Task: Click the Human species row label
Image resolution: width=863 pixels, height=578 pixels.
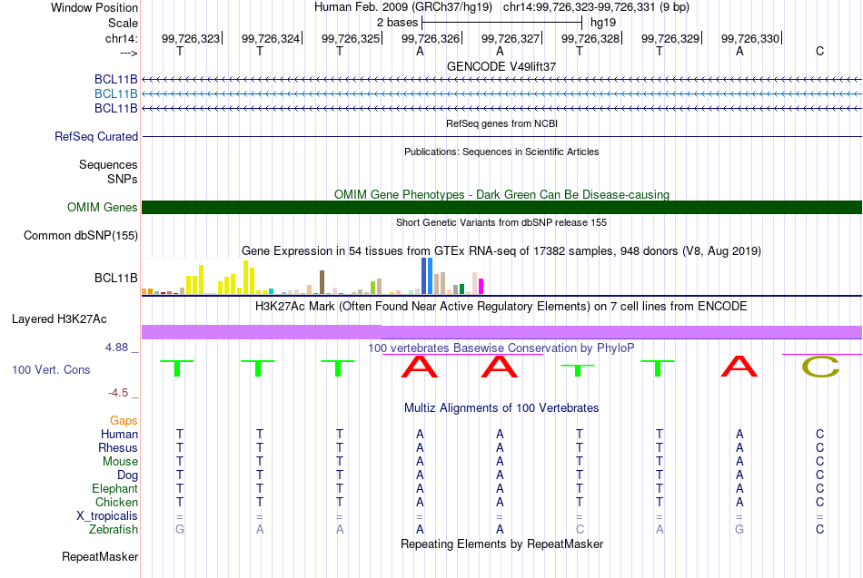Action: click(x=119, y=435)
